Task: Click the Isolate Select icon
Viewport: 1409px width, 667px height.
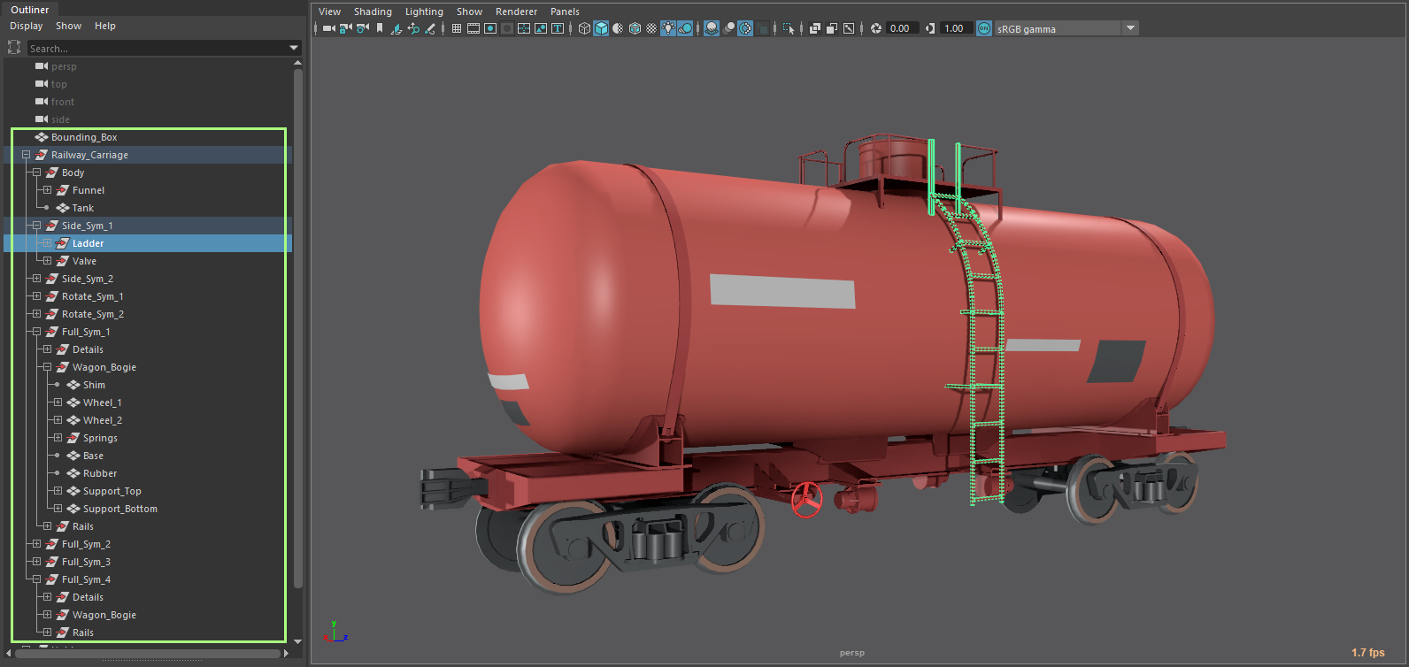Action: tap(789, 28)
